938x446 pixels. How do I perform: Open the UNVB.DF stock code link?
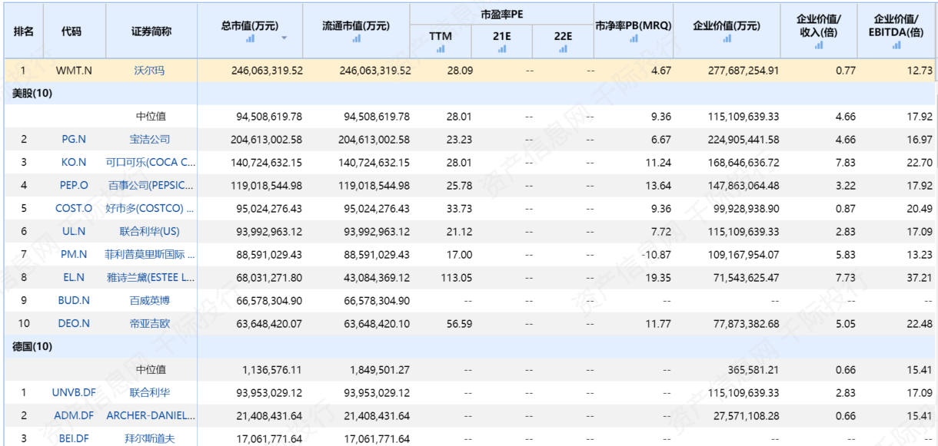[x=74, y=393]
